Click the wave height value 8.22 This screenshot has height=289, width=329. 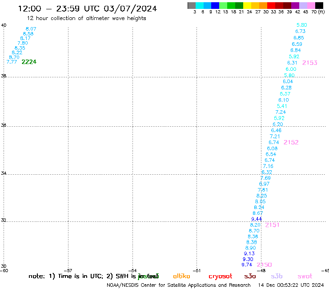click(x=17, y=52)
